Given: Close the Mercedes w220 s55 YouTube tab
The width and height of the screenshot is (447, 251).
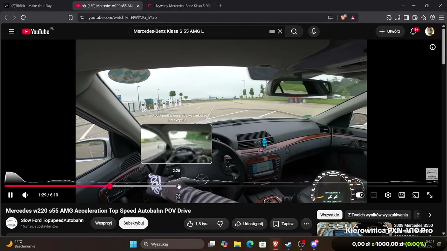Looking at the screenshot, I should click(138, 6).
